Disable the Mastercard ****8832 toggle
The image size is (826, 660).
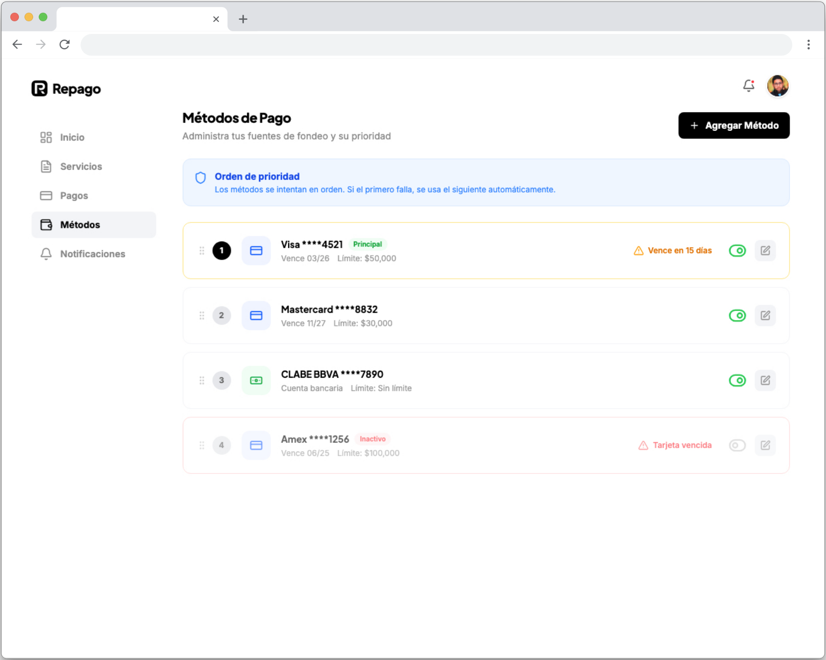coord(737,315)
